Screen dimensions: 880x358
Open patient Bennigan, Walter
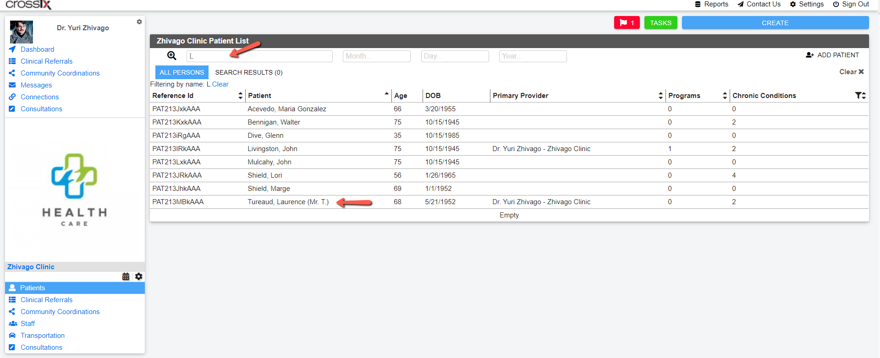click(274, 122)
